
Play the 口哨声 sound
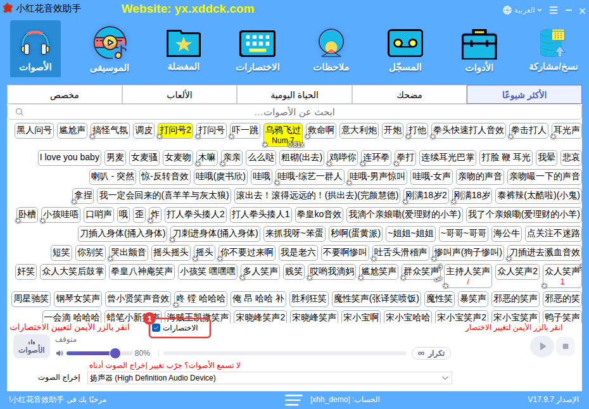click(x=99, y=215)
